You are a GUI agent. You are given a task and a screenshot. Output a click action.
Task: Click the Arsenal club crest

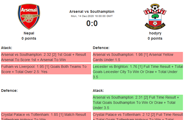[29, 16]
